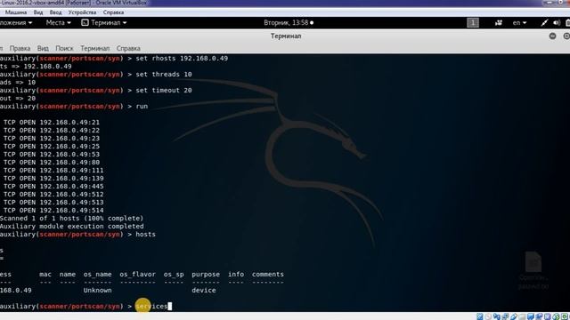Expand the Места dropdown in the top panel
Image resolution: width=570 pixels, height=320 pixels.
[x=58, y=22]
